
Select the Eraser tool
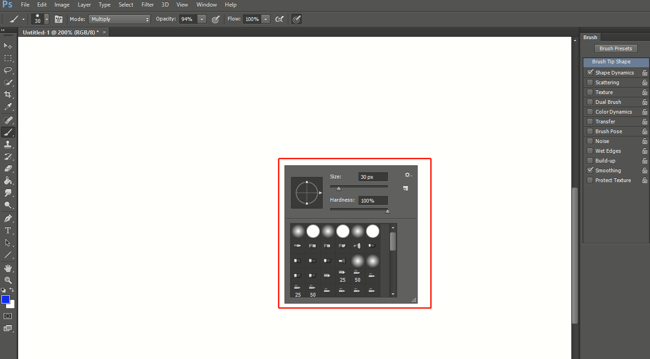point(8,169)
